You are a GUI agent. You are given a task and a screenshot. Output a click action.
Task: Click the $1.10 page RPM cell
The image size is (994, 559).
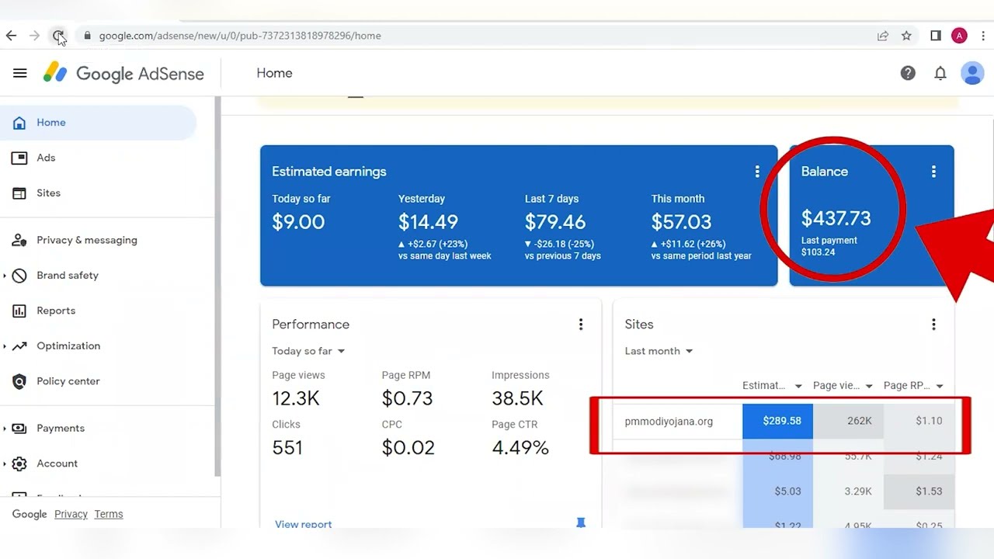point(919,421)
